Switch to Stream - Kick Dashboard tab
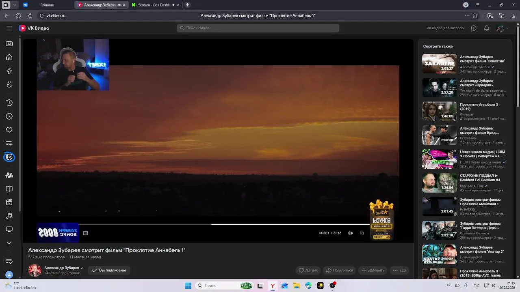520x292 pixels. point(154,5)
